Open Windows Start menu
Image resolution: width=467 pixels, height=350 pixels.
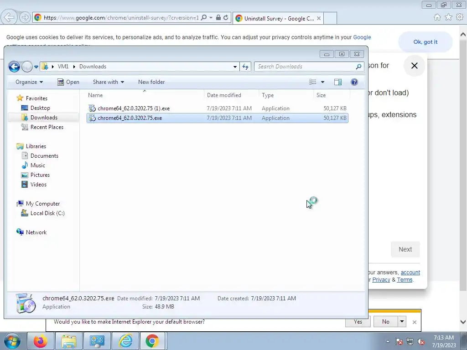click(12, 341)
